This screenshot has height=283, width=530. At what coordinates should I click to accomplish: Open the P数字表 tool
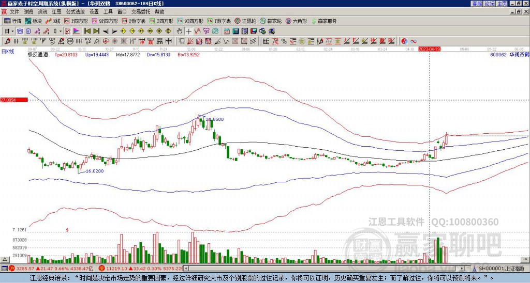(x=134, y=21)
